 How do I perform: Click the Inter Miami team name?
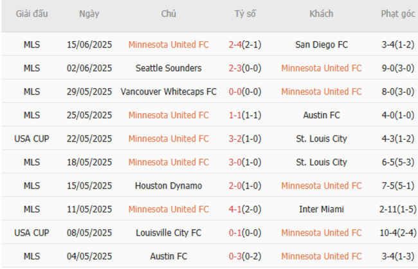[322, 209]
